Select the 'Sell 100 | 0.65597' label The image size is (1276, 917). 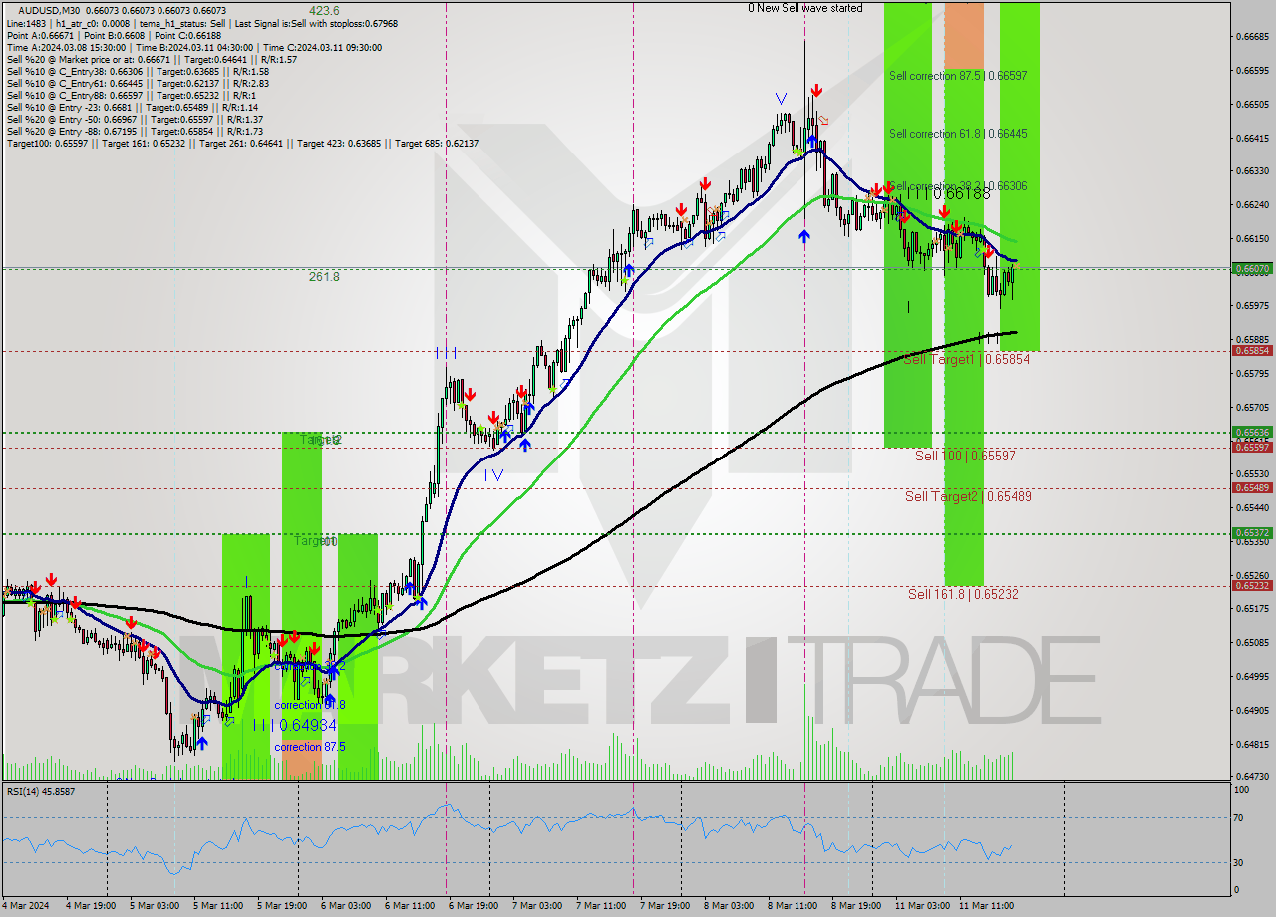coord(965,455)
